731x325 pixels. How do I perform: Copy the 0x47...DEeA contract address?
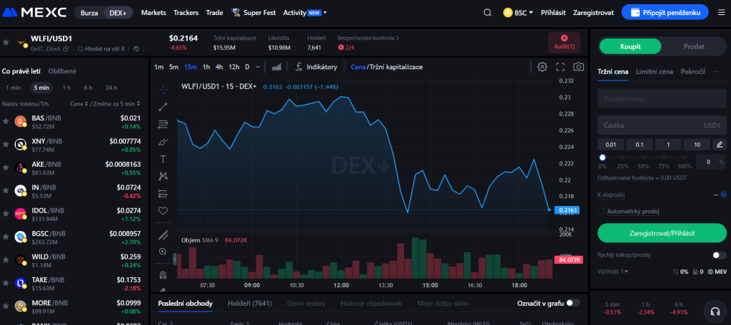(66, 48)
